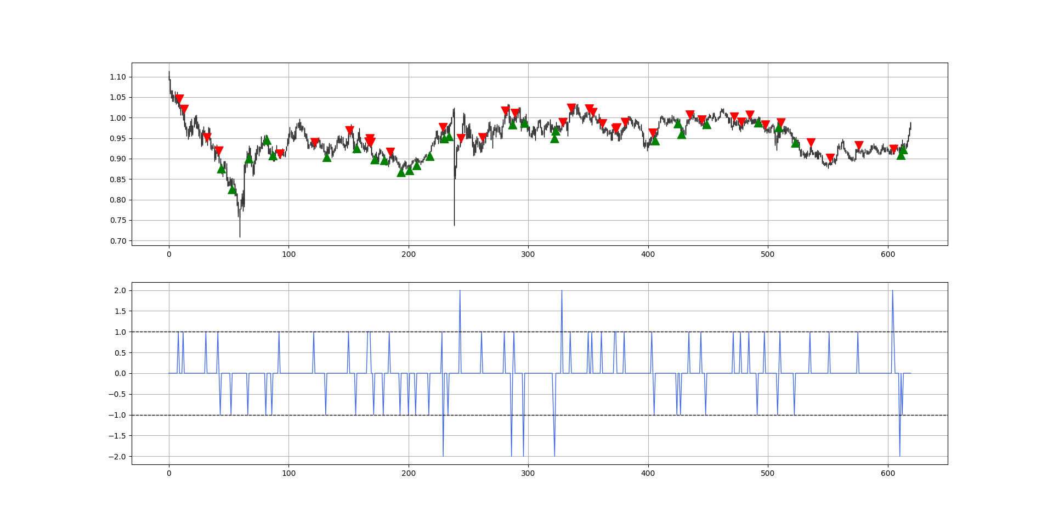This screenshot has height=522, width=1053.
Task: Select the 500 x-axis label of the upper chart
Action: 768,255
